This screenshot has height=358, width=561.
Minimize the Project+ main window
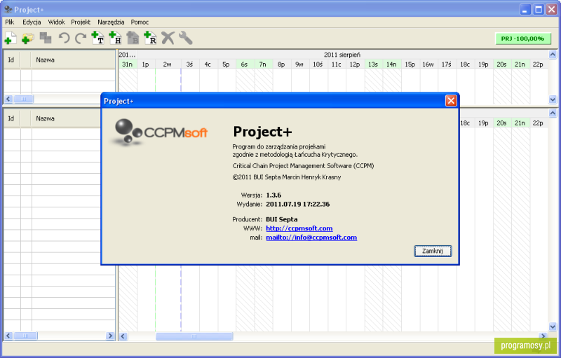(x=525, y=9)
